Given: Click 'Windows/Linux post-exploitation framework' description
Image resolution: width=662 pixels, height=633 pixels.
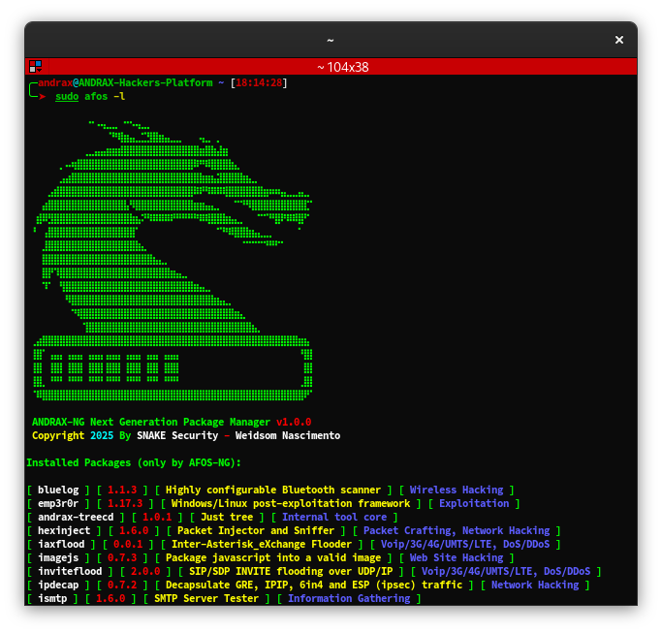Looking at the screenshot, I should click(291, 503).
